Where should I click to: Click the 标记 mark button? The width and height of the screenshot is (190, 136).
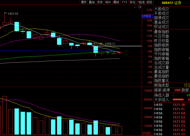pyautogui.click(x=133, y=2)
